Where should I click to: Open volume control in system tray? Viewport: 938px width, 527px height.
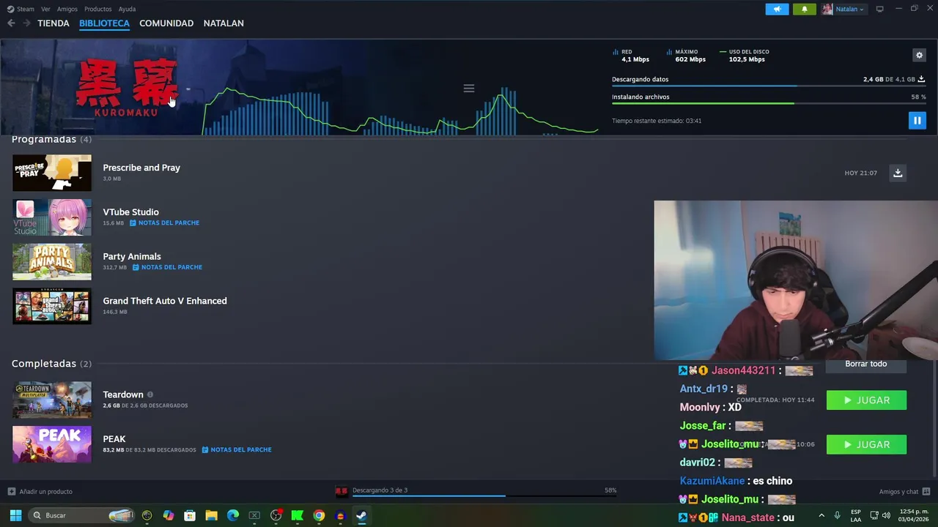coord(886,515)
